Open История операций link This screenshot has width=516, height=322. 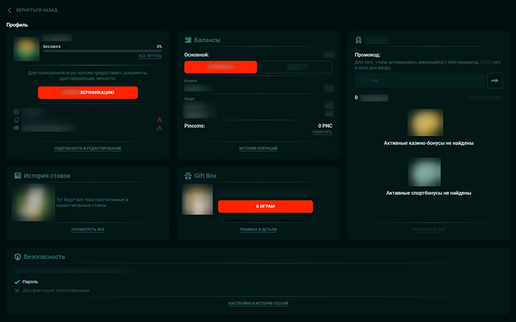tap(258, 148)
